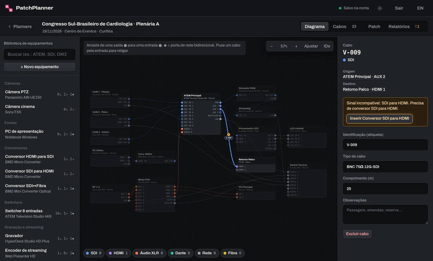This screenshot has height=261, width=433.
Task: Click the LED IN C port on LED Central
Action: pyautogui.click(x=288, y=142)
